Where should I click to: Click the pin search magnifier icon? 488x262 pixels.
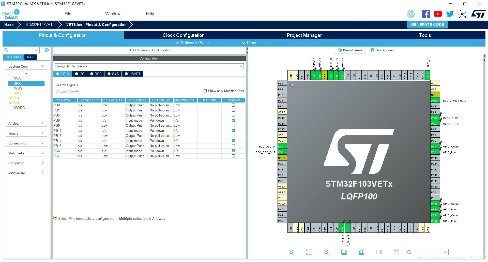coord(409,252)
